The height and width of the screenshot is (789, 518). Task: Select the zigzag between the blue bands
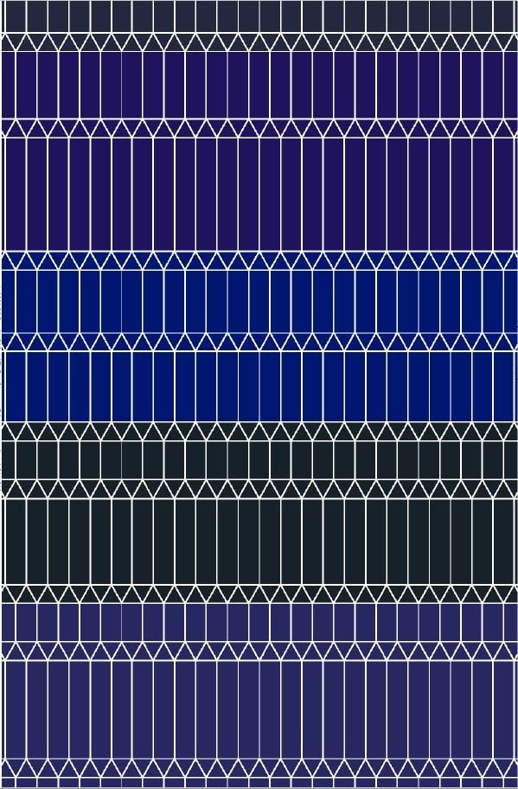[259, 342]
